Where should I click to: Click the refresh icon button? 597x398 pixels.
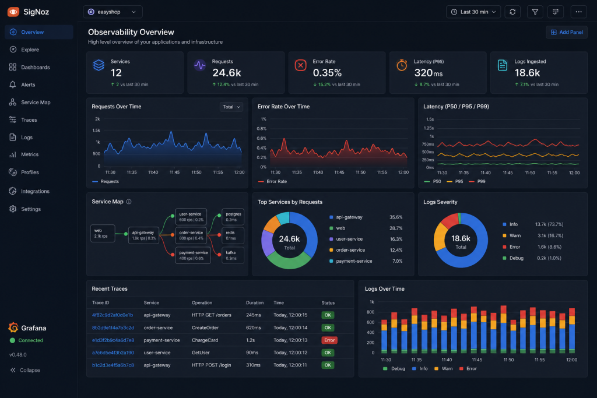pyautogui.click(x=512, y=12)
